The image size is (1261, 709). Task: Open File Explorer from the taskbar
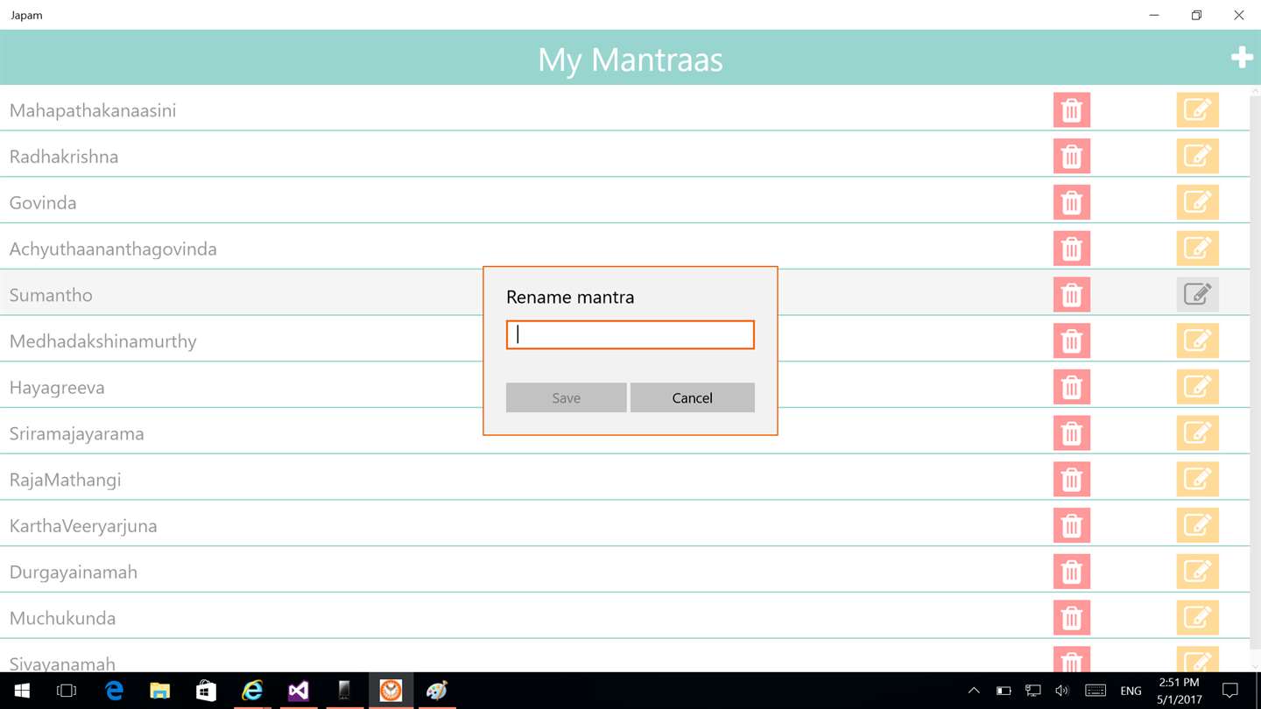pyautogui.click(x=159, y=691)
